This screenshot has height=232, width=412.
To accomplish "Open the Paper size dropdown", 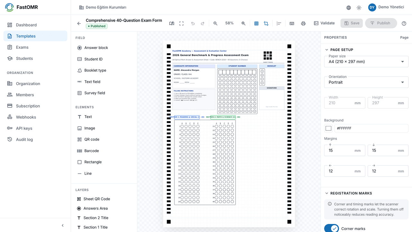I will click(366, 62).
